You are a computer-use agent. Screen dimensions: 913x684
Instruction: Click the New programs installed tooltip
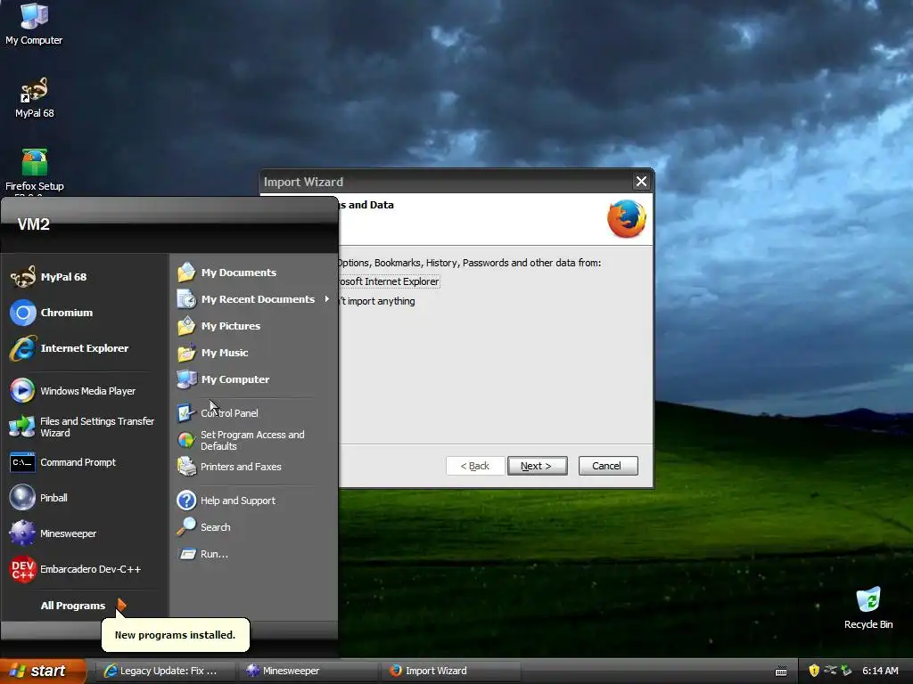(176, 634)
